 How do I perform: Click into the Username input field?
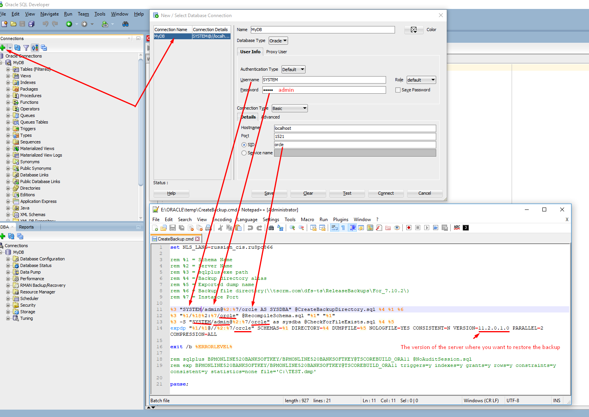[324, 80]
